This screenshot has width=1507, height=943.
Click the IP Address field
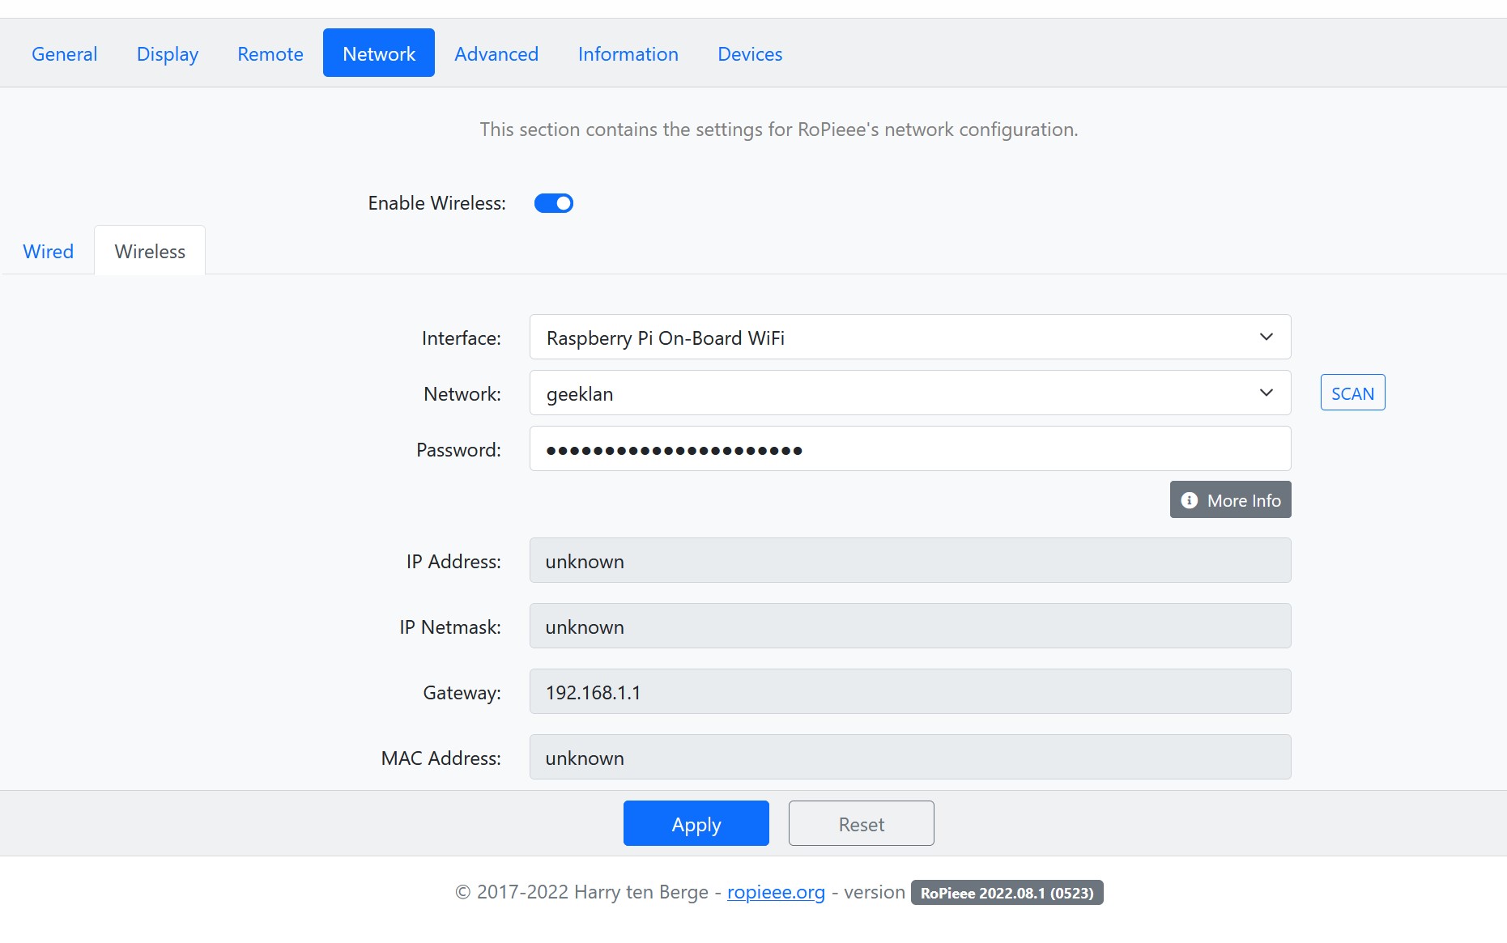[x=910, y=561]
